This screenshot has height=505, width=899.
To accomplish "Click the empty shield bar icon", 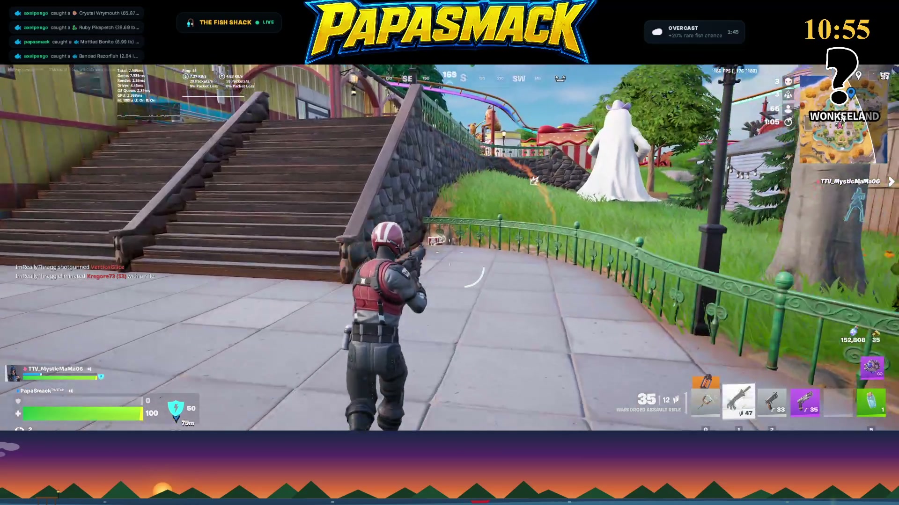I will point(18,401).
